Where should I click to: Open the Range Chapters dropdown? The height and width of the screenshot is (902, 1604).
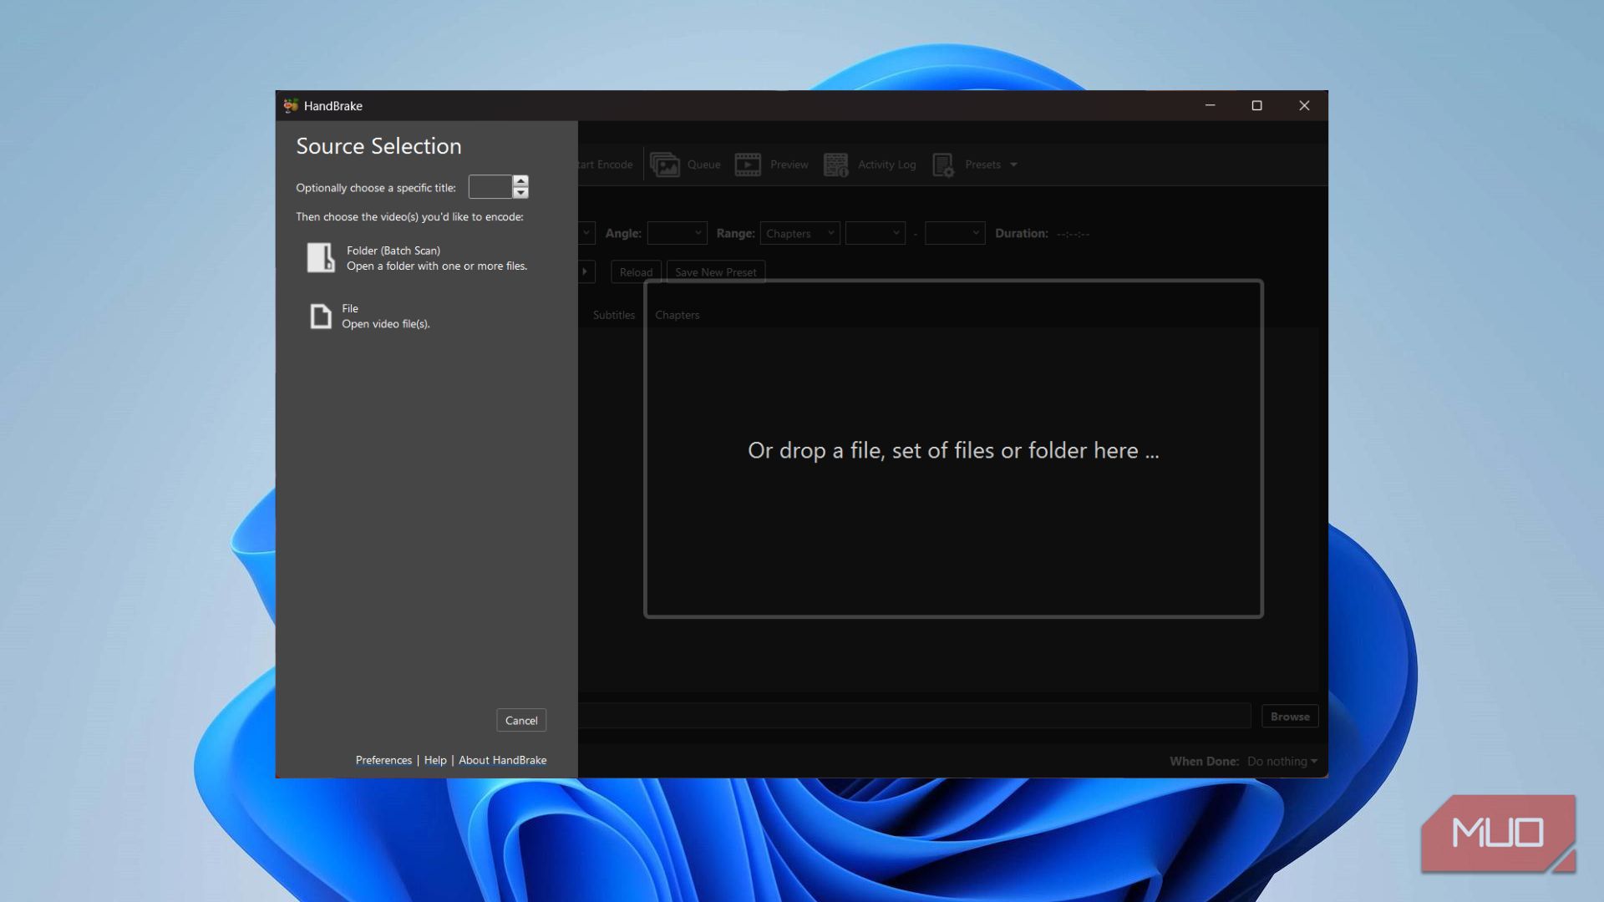point(800,233)
